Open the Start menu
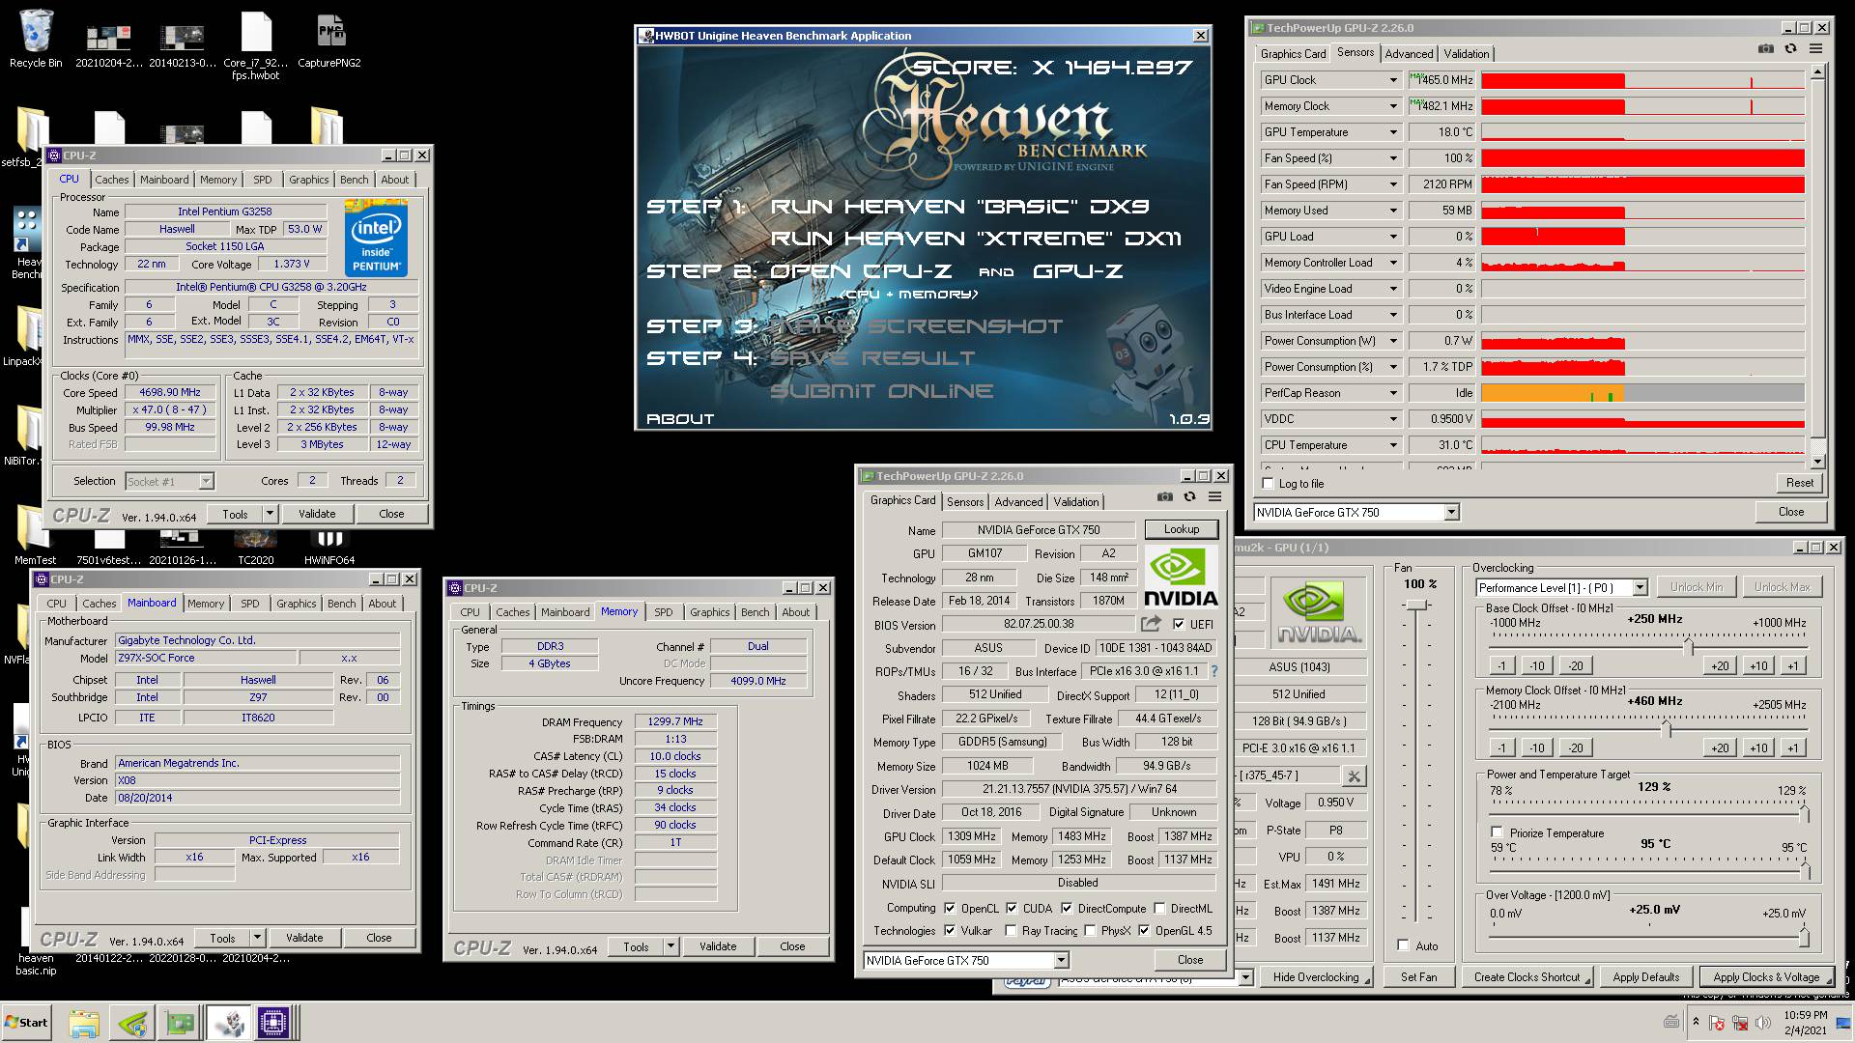This screenshot has width=1855, height=1043. pyautogui.click(x=26, y=1023)
